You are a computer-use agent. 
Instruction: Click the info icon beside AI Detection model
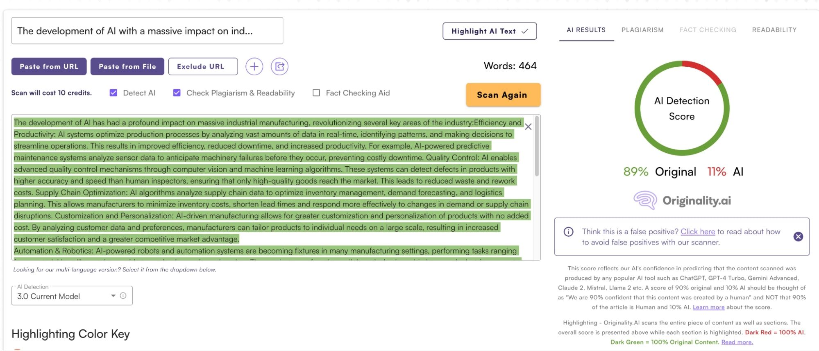pos(123,296)
